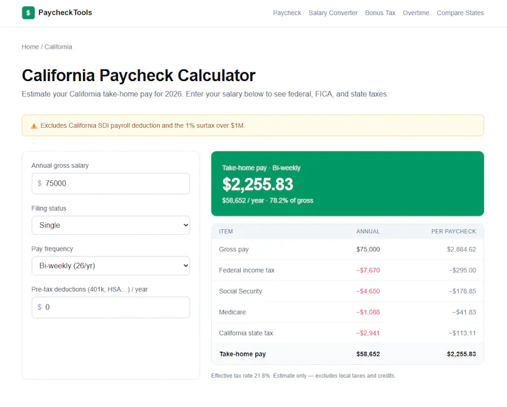
Task: Click the "Filing status" label
Action: pyautogui.click(x=49, y=208)
